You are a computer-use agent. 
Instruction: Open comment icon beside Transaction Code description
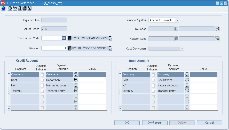coord(110,38)
